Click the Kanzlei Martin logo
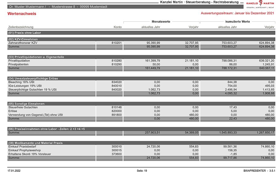 tap(260, 4)
